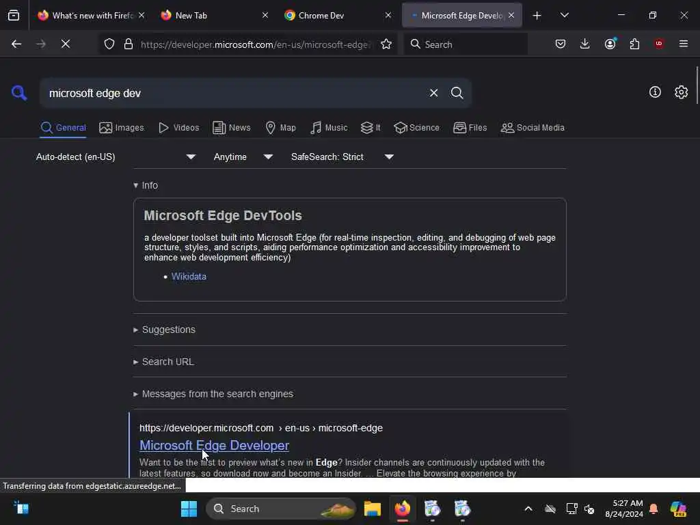
Task: Click the SearXNG magnifier logo
Action: coord(19,93)
